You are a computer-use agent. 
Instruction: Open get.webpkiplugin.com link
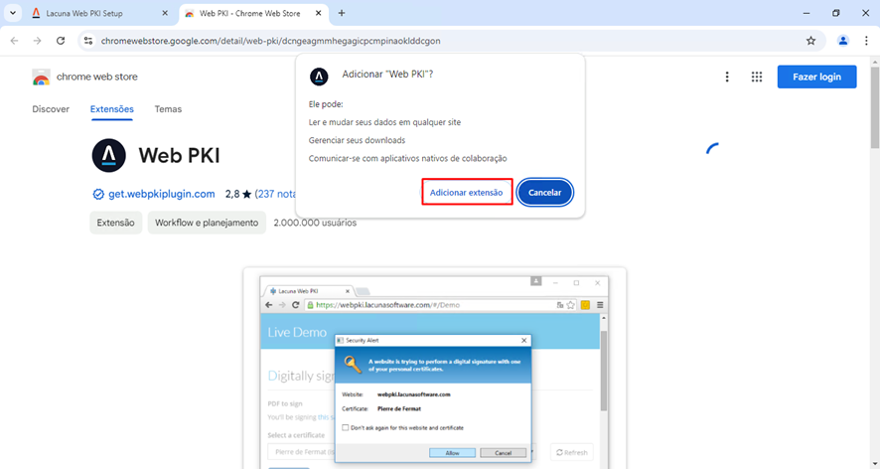pos(162,194)
